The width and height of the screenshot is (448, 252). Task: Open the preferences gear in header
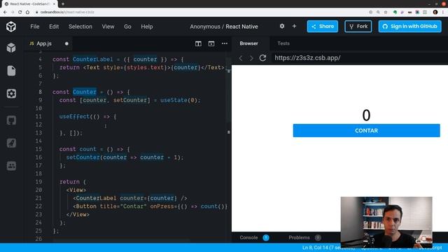point(282,27)
